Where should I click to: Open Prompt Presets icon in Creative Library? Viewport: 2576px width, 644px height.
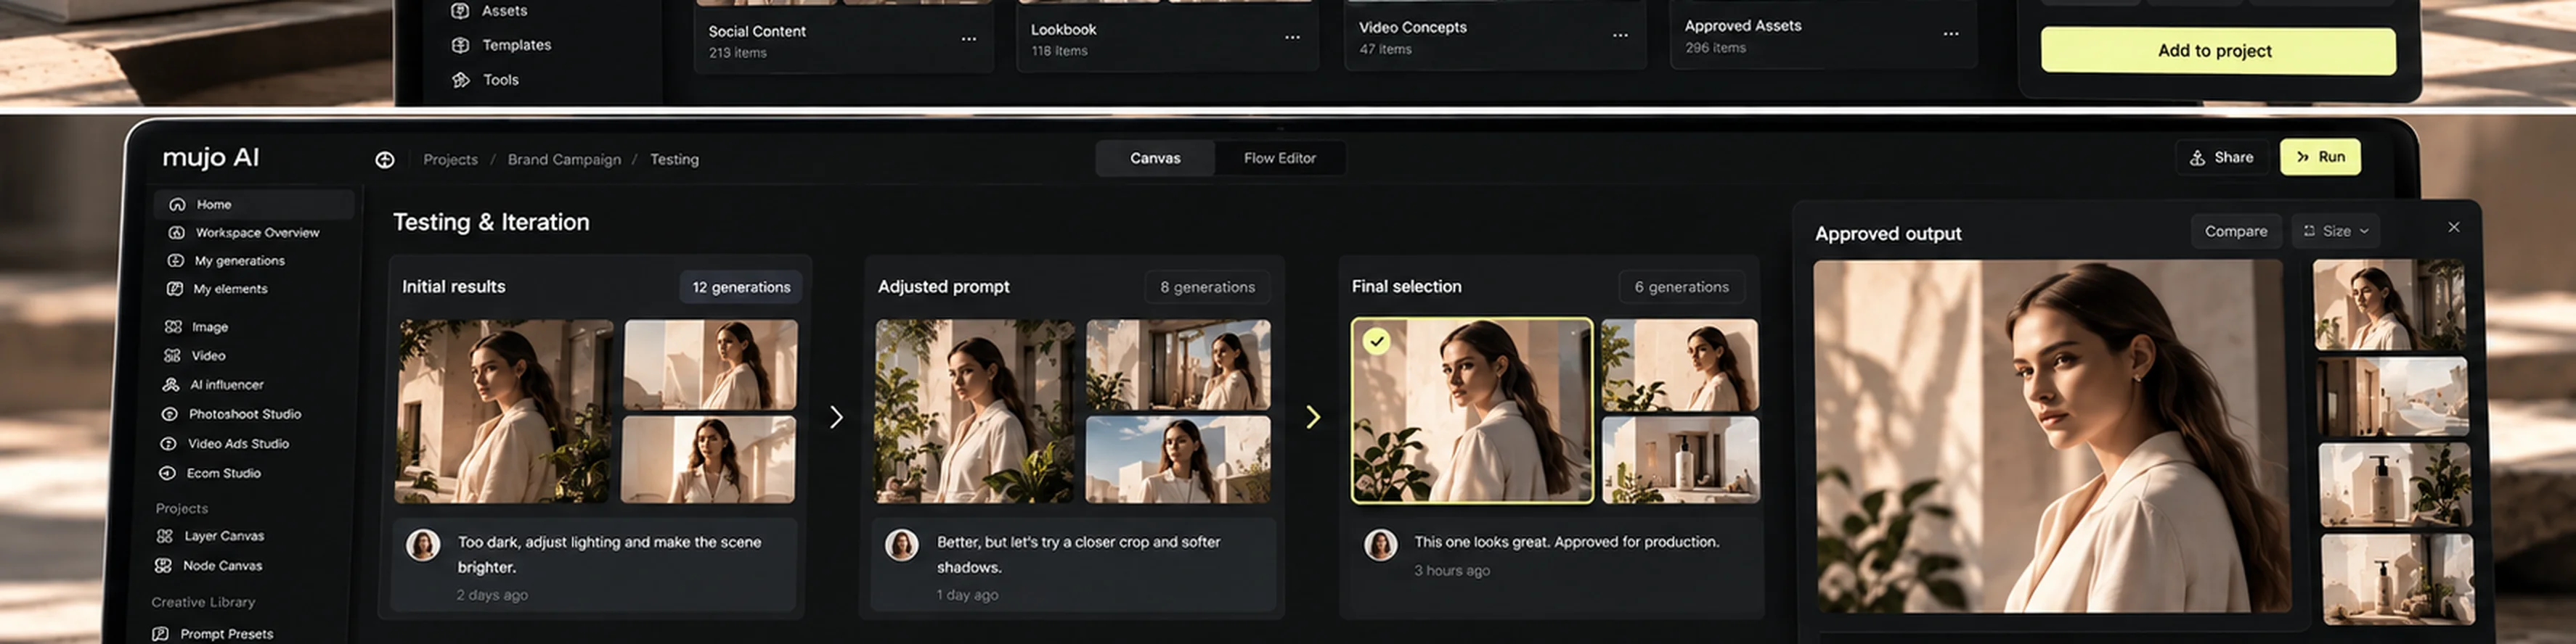(160, 634)
